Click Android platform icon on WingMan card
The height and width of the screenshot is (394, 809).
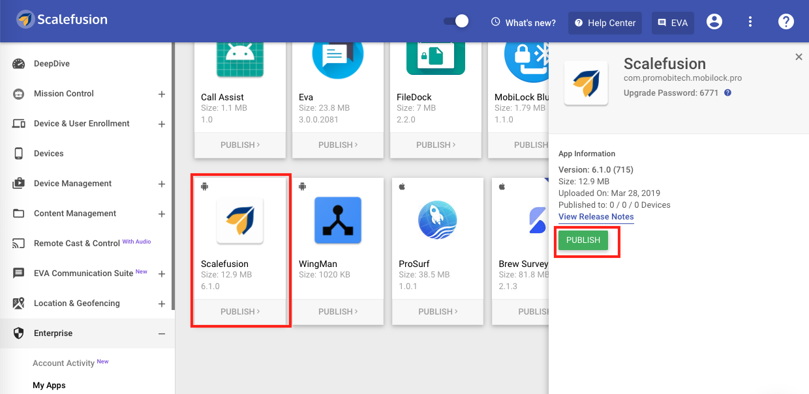(302, 187)
